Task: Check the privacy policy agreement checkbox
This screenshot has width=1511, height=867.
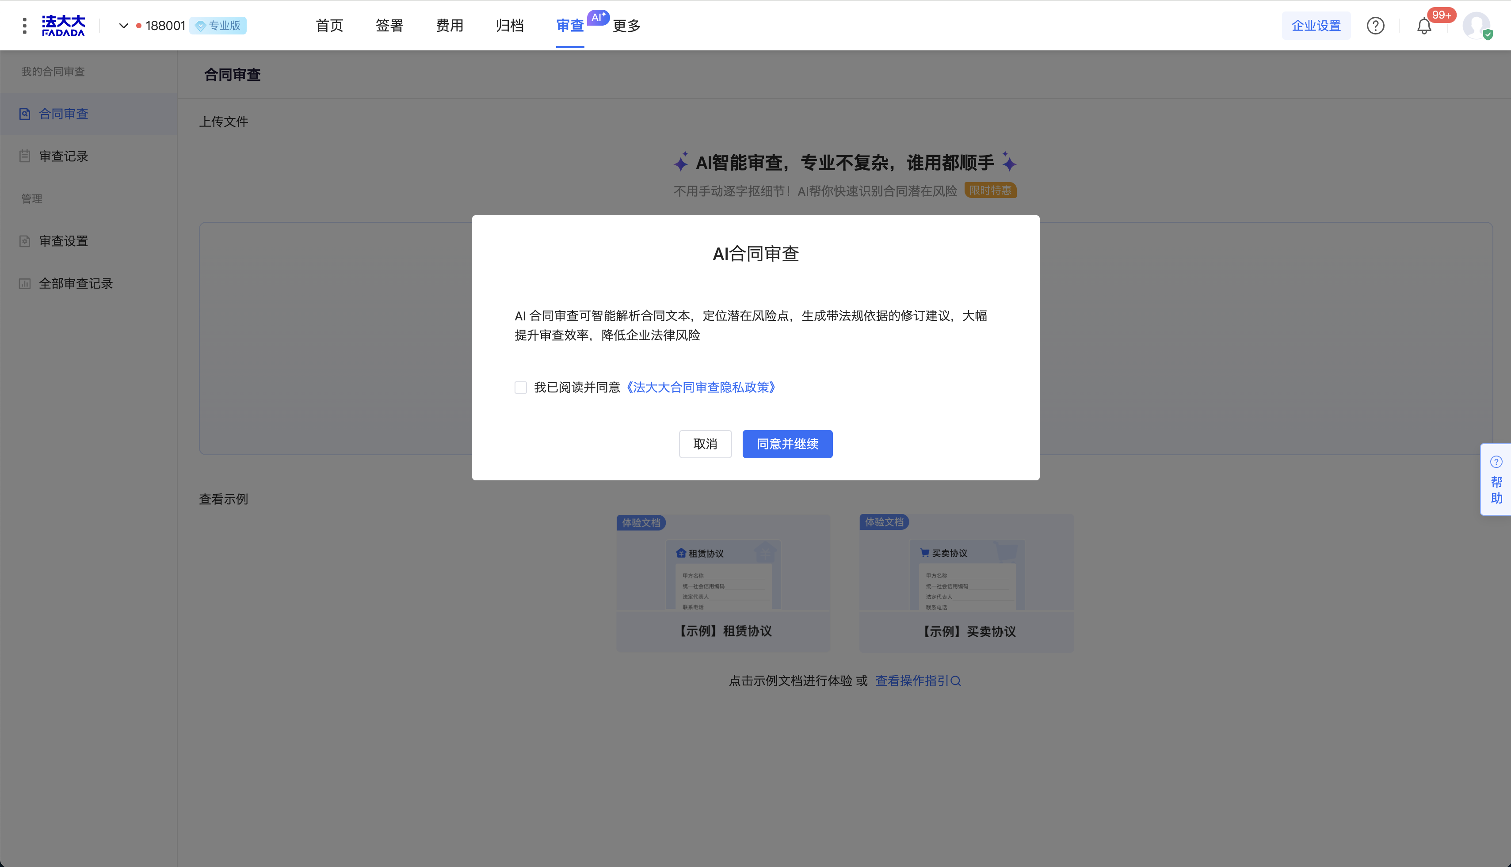Action: [x=521, y=388]
